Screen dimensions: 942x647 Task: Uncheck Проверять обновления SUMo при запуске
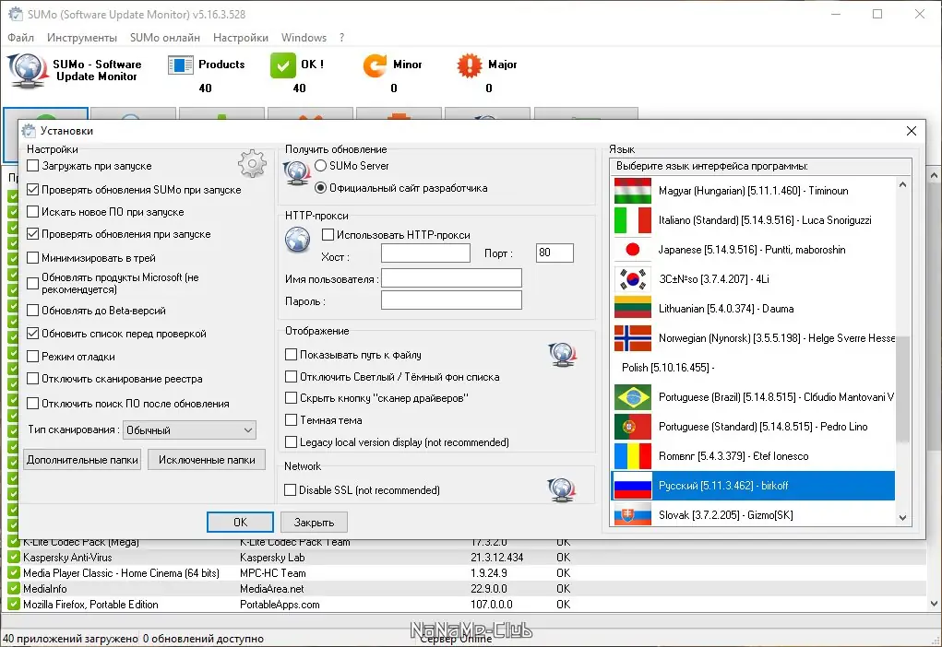pos(33,190)
